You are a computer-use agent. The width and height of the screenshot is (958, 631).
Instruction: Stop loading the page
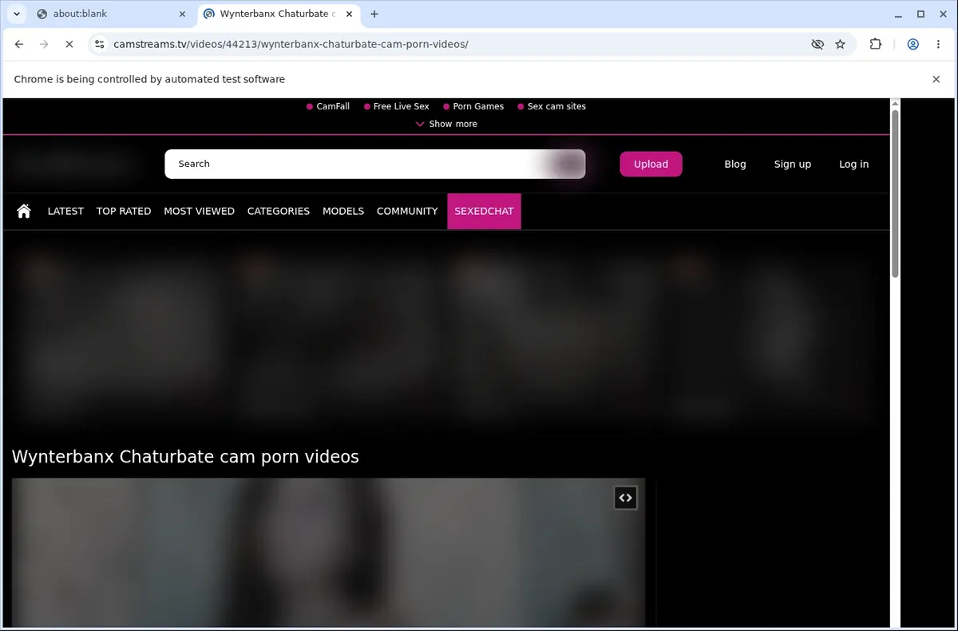pyautogui.click(x=69, y=45)
